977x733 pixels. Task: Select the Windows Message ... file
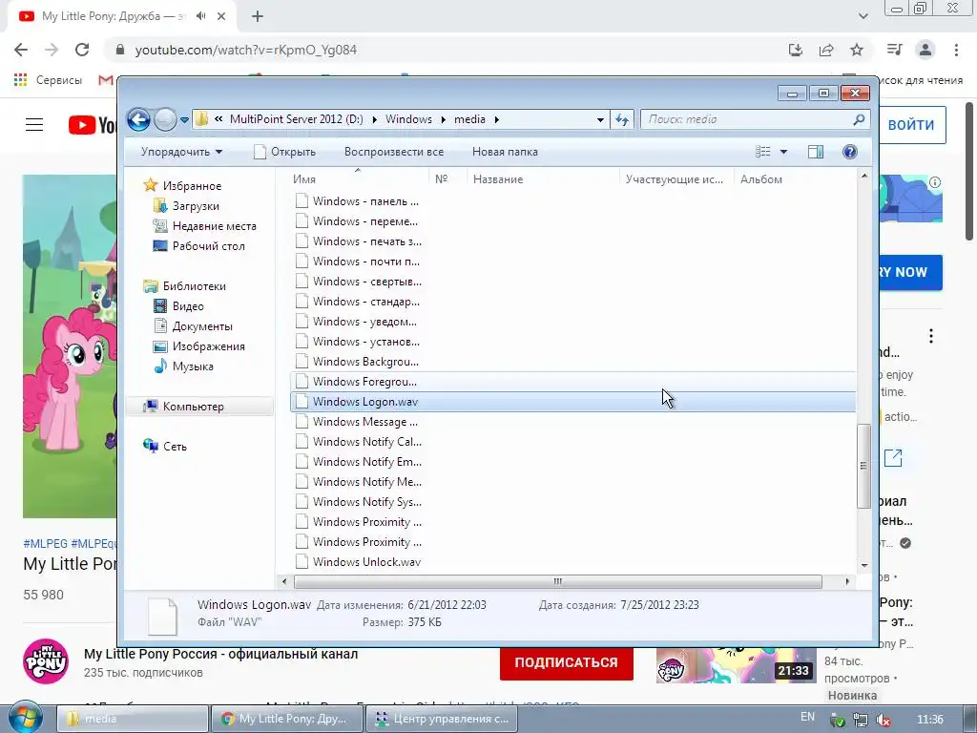pos(365,421)
